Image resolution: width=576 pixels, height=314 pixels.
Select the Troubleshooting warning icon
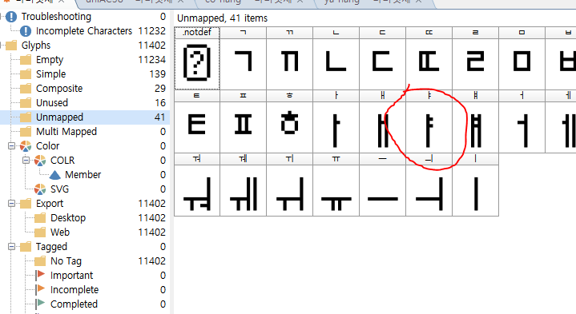pyautogui.click(x=11, y=17)
